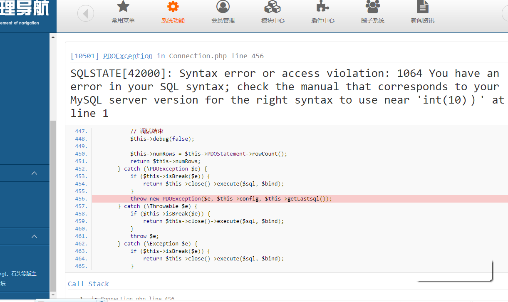The image size is (508, 302).
Task: Click the star icon for 常用菜单
Action: [x=123, y=7]
